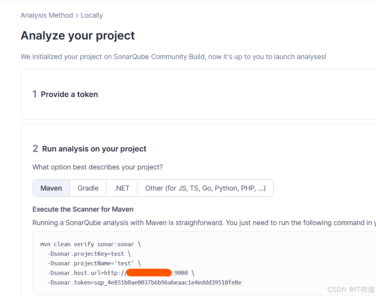Screen dimensions: 376x296
Task: Choose the .NET project option
Action: (122, 188)
